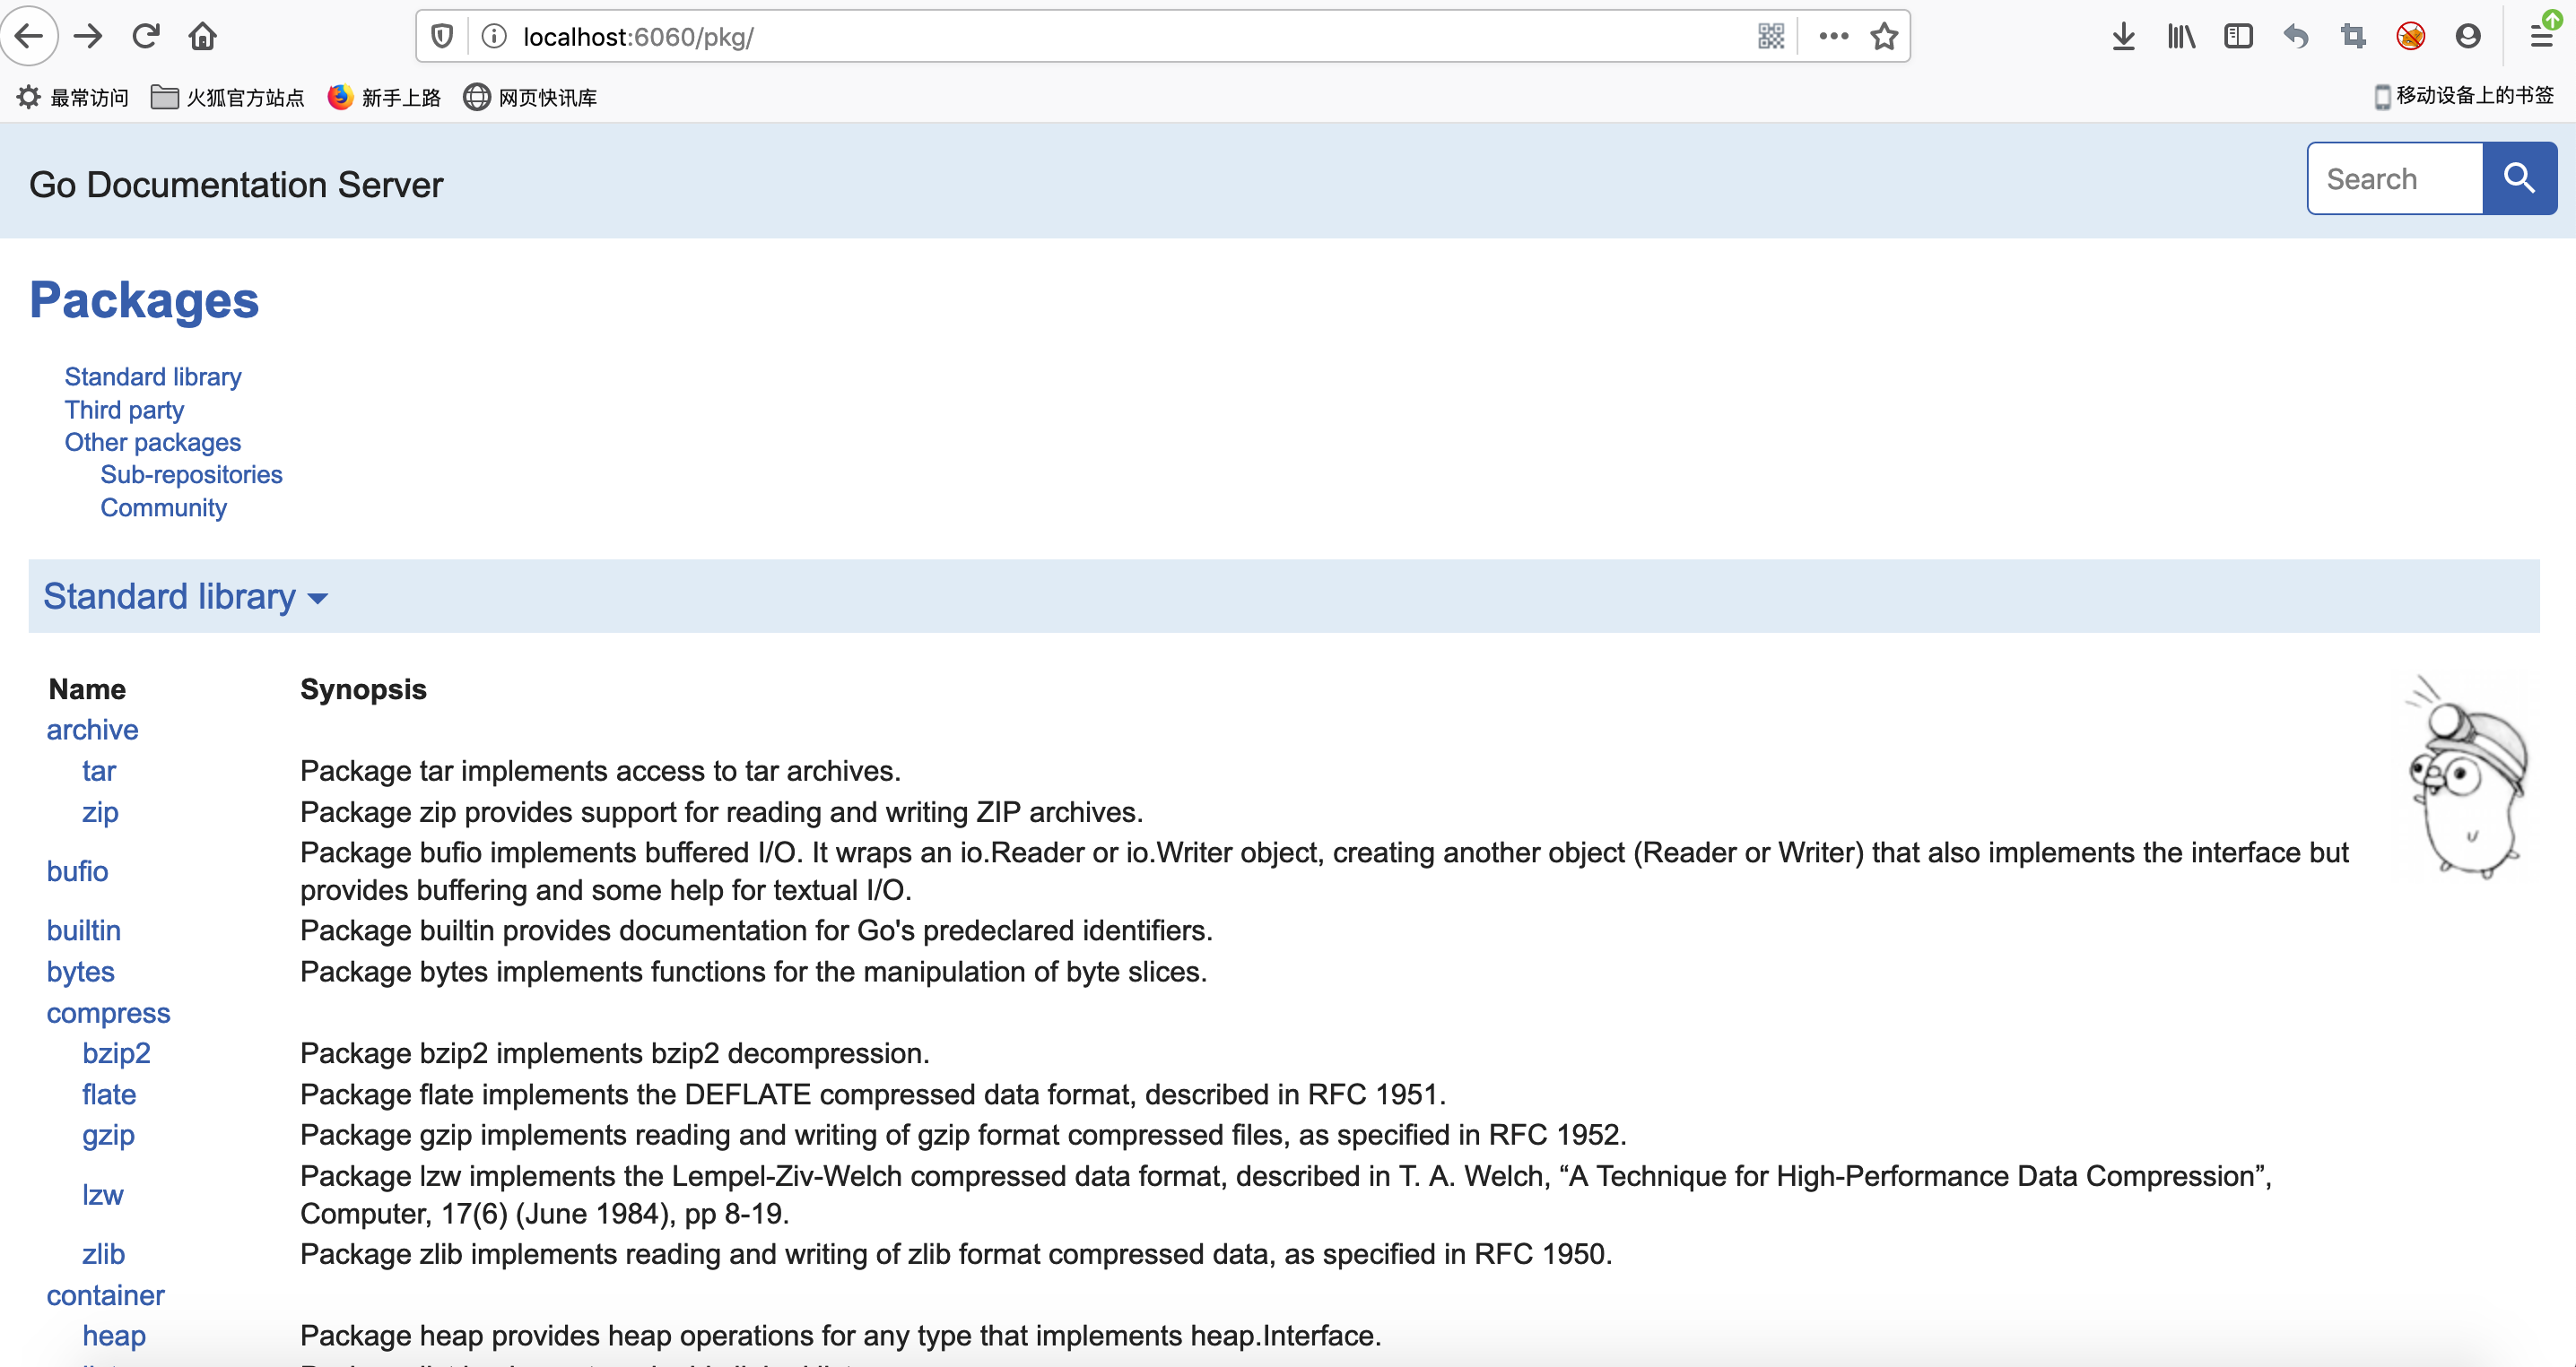This screenshot has width=2576, height=1367.
Task: Open the container package directory
Action: (105, 1295)
